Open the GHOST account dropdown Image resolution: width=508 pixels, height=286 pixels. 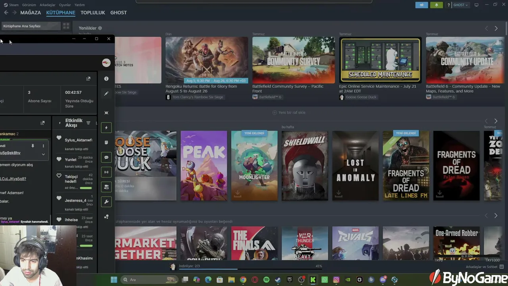[x=461, y=5]
